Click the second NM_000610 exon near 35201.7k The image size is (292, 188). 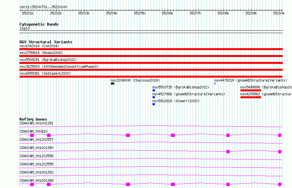[49, 135]
